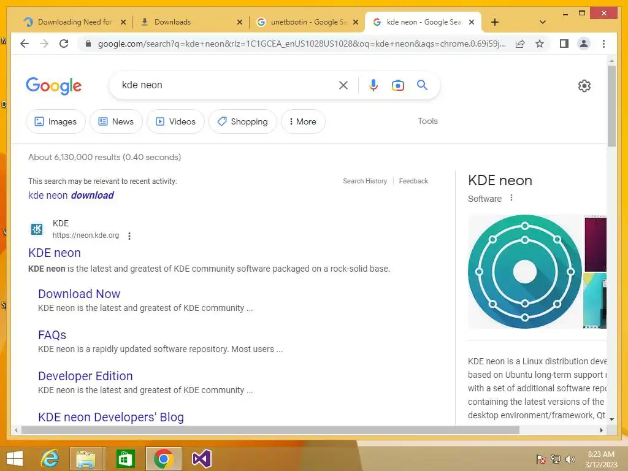Open the Download Now sitelink
Screen dimensions: 628x471
tap(79, 294)
